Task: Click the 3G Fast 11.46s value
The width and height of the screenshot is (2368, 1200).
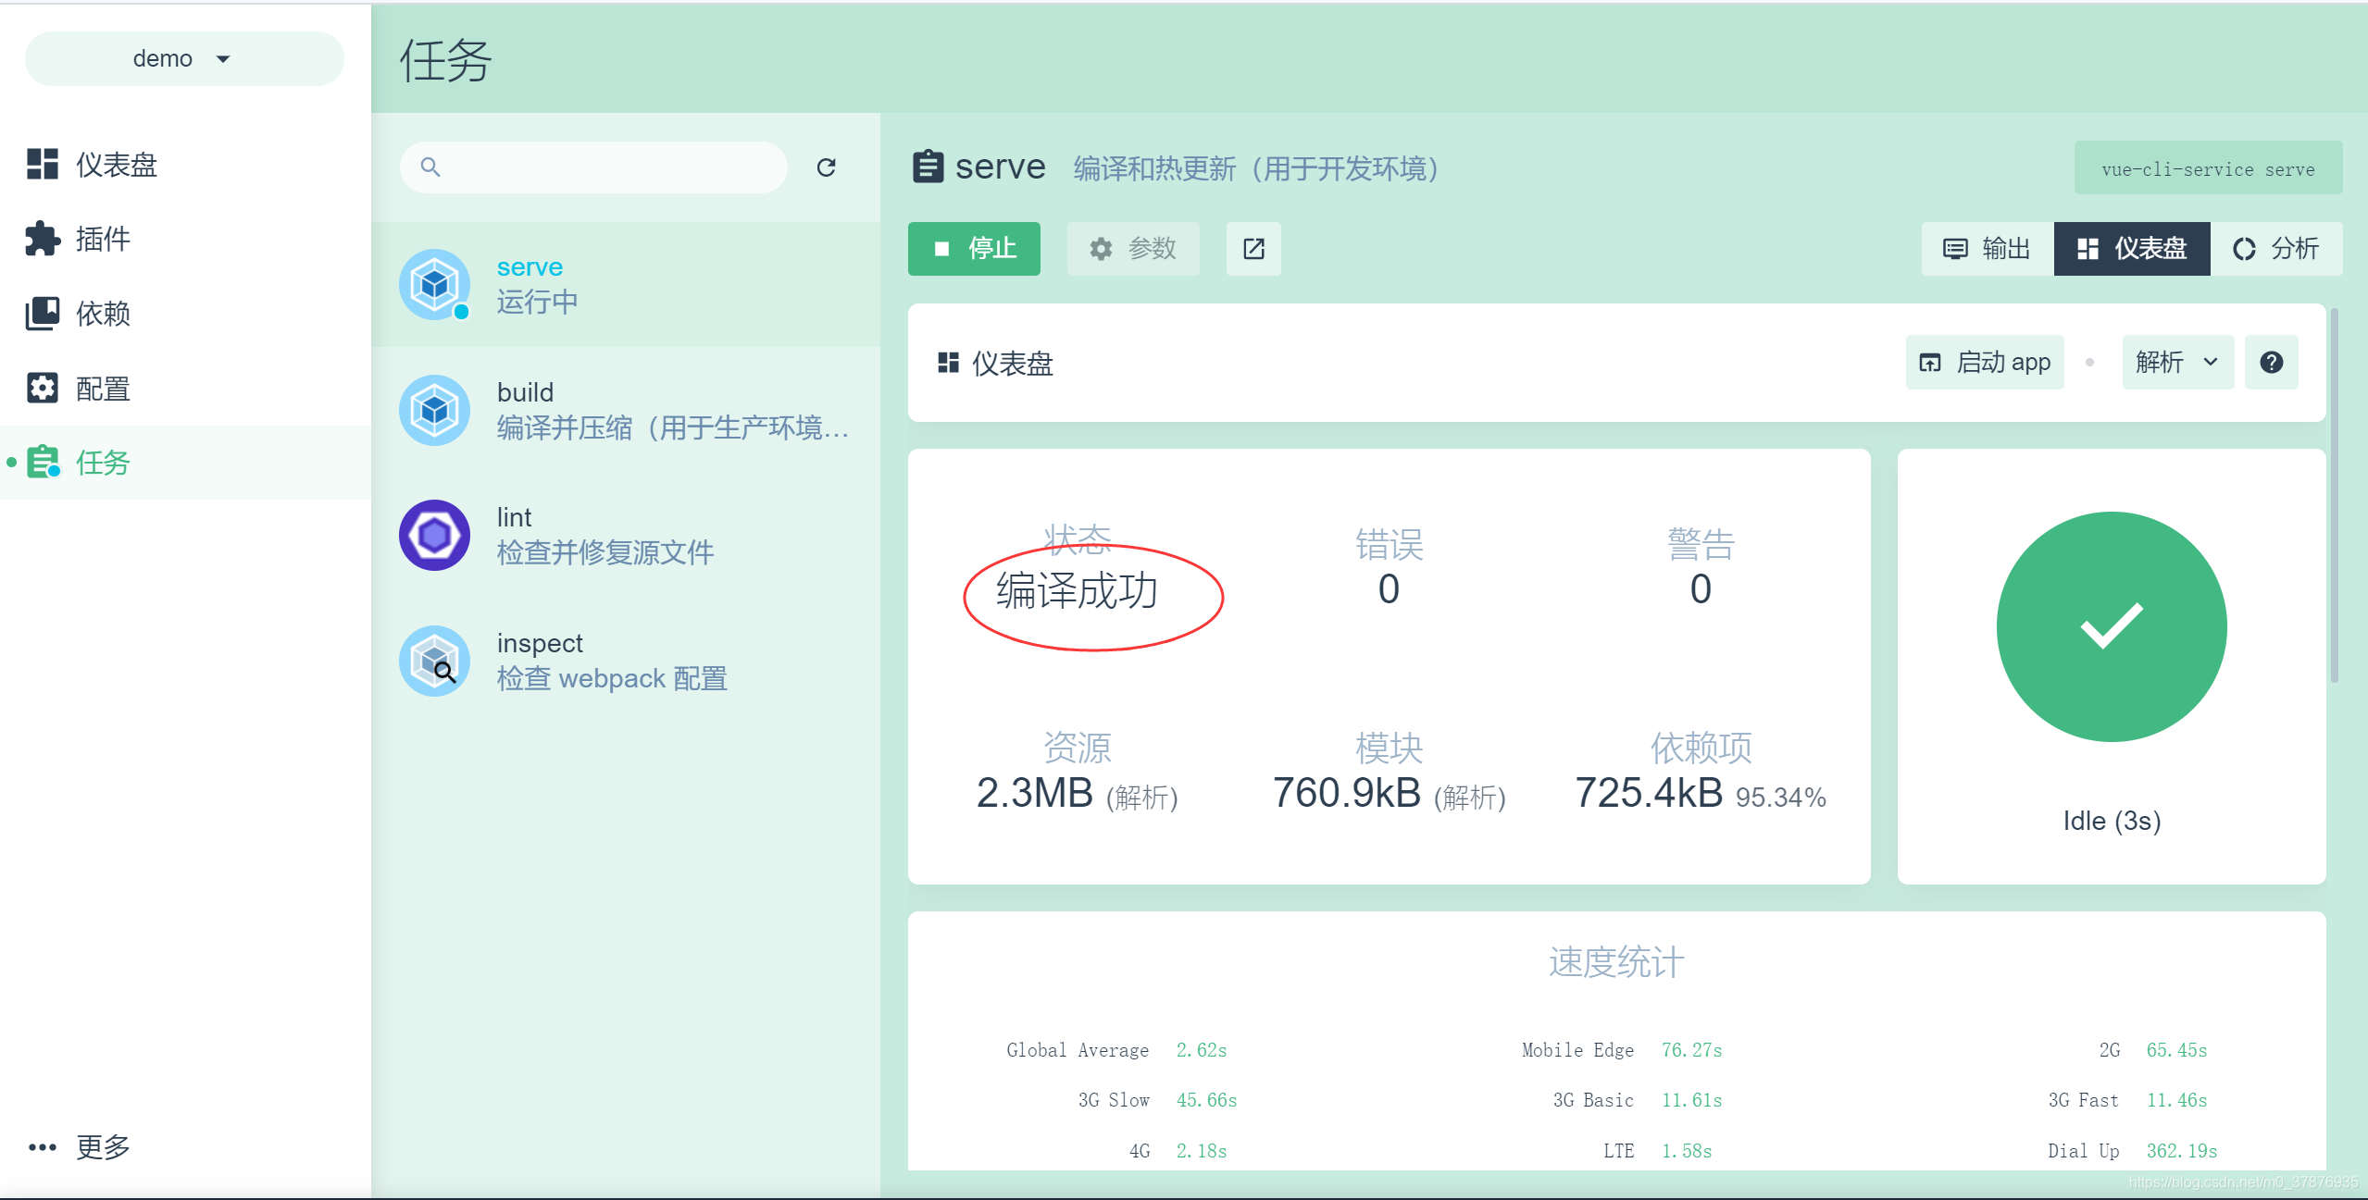Action: 2177,1100
